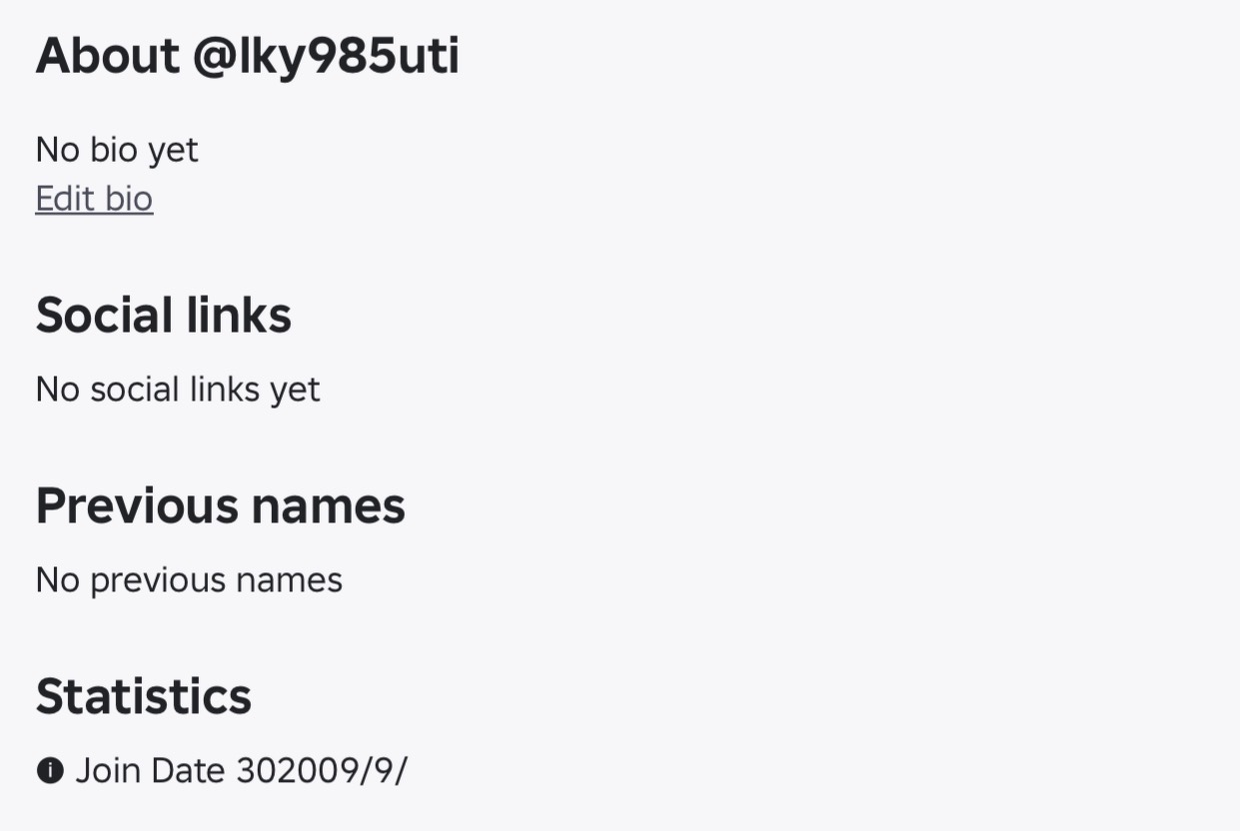This screenshot has height=831, width=1240.
Task: Open the Edit bio link
Action: pos(94,199)
